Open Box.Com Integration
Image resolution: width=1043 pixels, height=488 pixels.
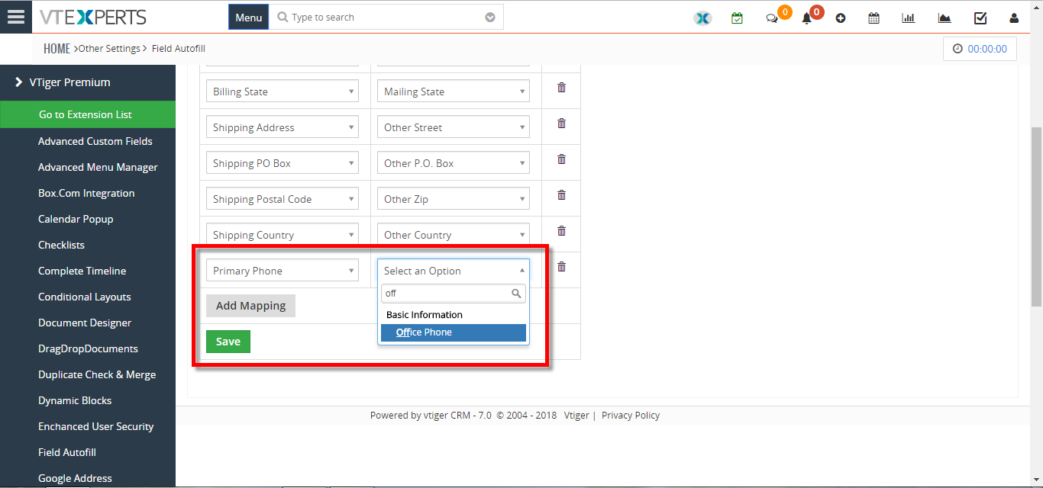click(86, 193)
